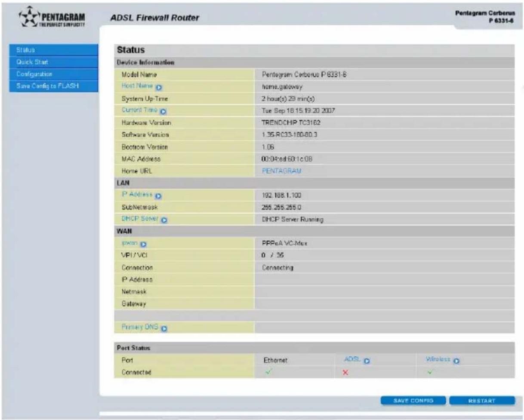Image resolution: width=524 pixels, height=420 pixels.
Task: Click the 'Connecting' connection status
Action: pos(277,268)
